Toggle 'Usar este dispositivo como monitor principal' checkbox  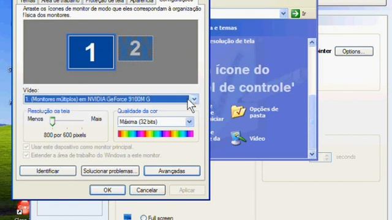click(x=26, y=147)
